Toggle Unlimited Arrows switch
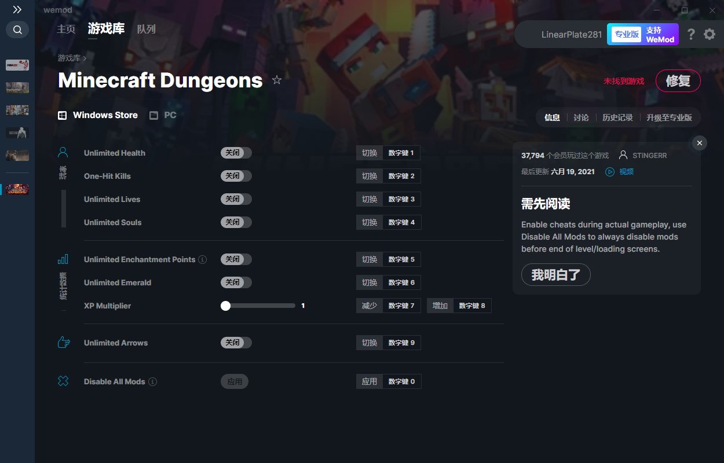The image size is (724, 463). click(236, 343)
